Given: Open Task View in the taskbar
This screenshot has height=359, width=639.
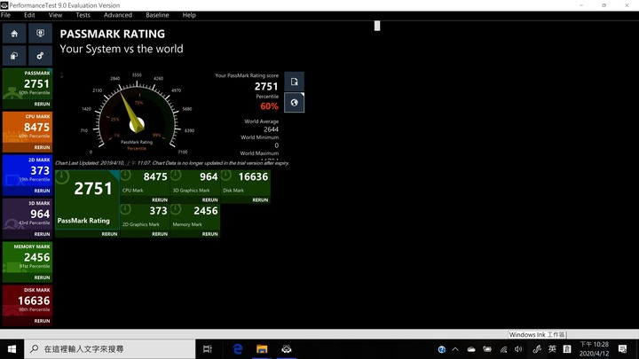Looking at the screenshot, I should (208, 349).
